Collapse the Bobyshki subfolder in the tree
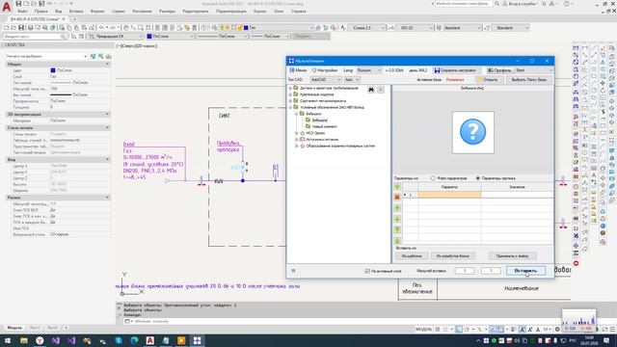Viewport: 617px width, 347px height. point(296,114)
